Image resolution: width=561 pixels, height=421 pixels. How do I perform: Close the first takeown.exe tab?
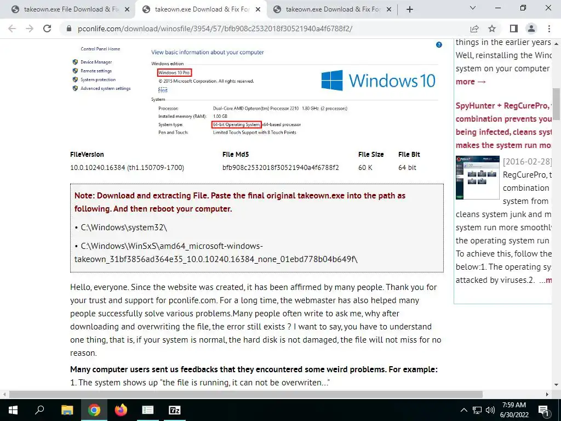coord(127,10)
